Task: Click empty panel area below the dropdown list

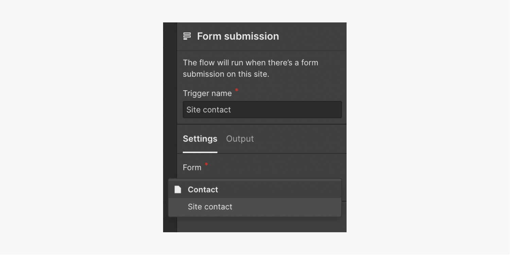Action: click(262, 225)
